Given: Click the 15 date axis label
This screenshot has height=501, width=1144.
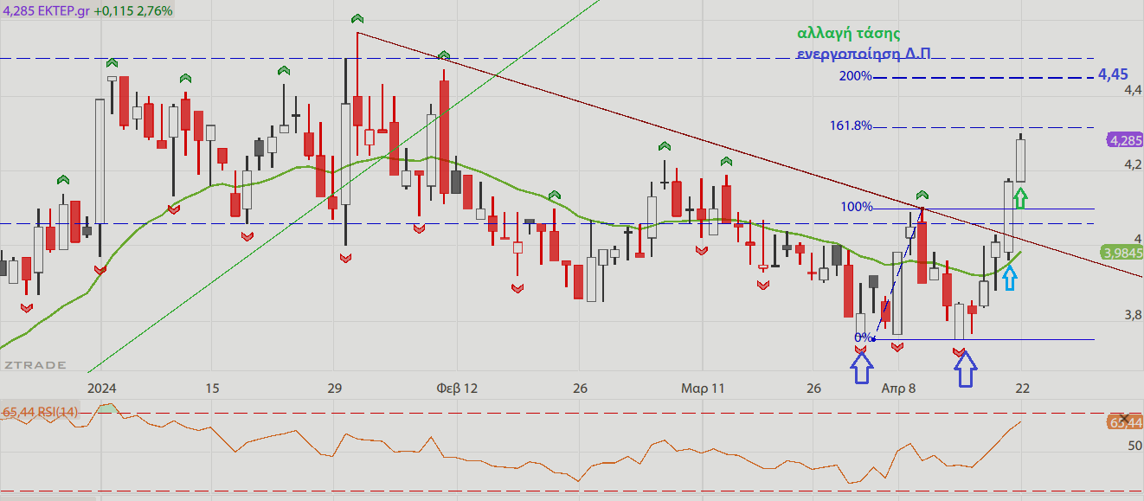Looking at the screenshot, I should coord(213,389).
